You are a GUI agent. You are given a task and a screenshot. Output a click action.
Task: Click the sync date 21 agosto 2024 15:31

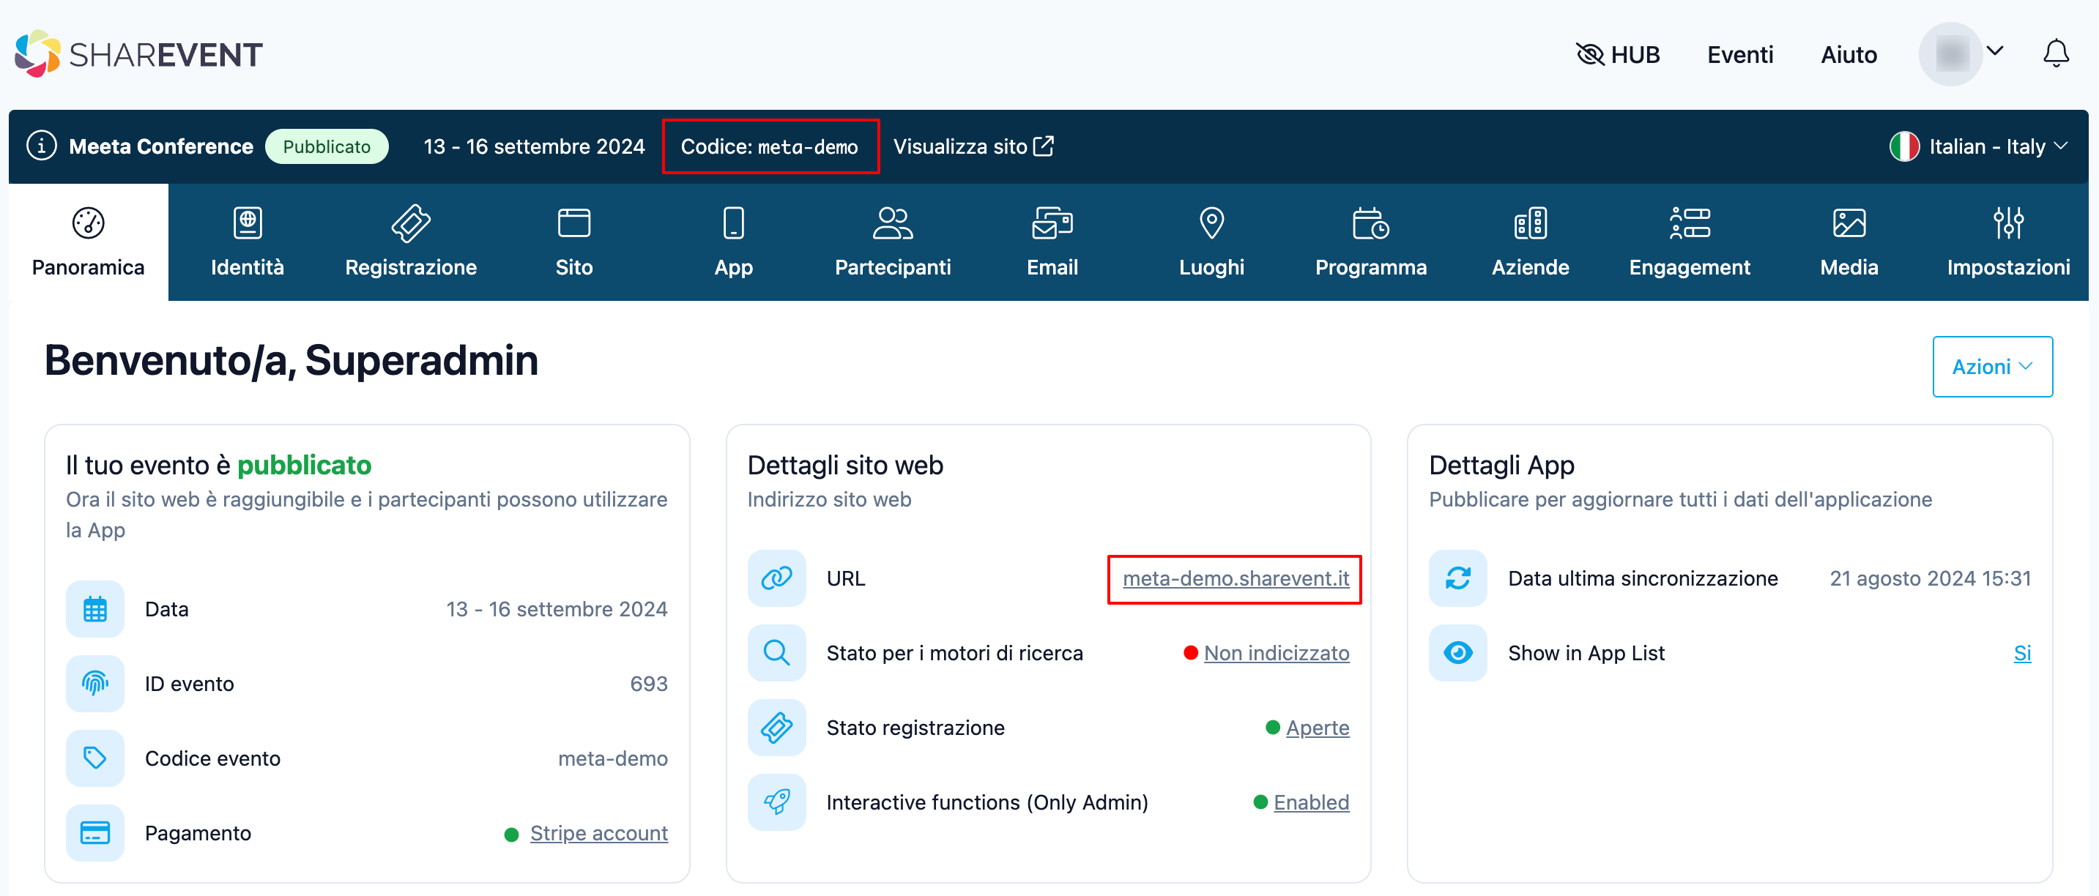[1930, 578]
